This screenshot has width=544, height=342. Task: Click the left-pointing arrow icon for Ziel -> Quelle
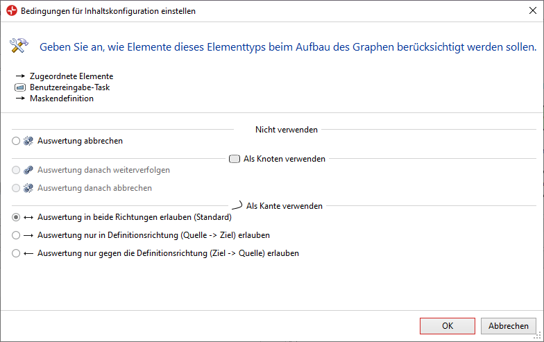tap(28, 254)
